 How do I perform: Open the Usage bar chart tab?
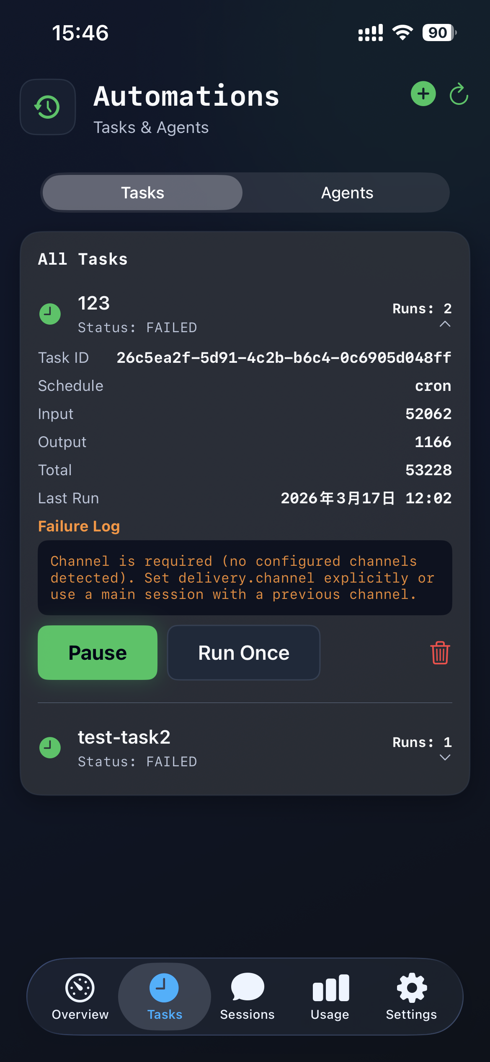(330, 996)
